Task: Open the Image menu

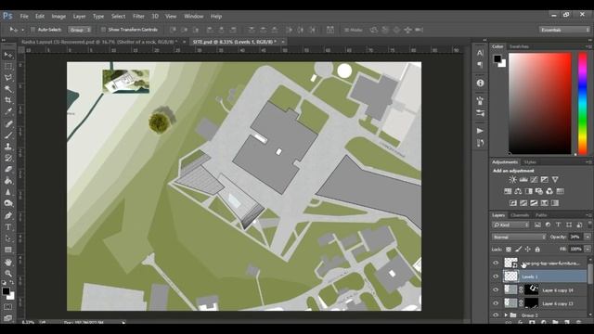Action: point(58,17)
